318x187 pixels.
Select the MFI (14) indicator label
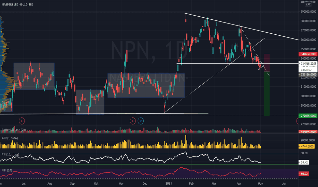point(7,170)
